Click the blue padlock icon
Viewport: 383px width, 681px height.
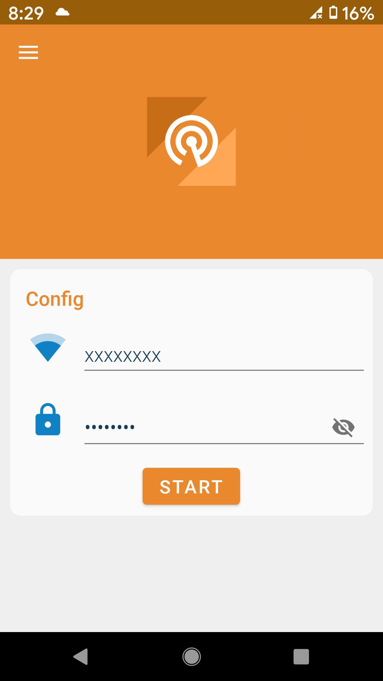tap(48, 419)
